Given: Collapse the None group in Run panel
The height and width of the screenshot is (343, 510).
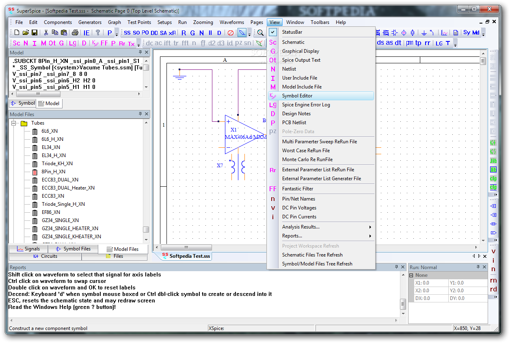Looking at the screenshot, I should pos(411,275).
